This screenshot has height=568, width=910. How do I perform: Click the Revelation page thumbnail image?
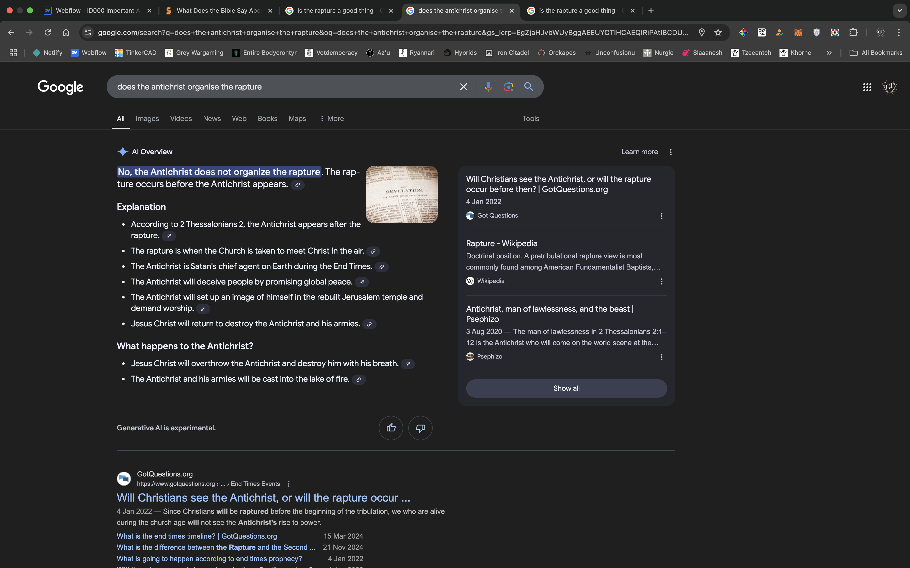pos(401,194)
